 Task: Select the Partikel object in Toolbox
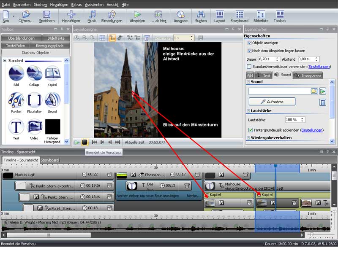[x=16, y=100]
